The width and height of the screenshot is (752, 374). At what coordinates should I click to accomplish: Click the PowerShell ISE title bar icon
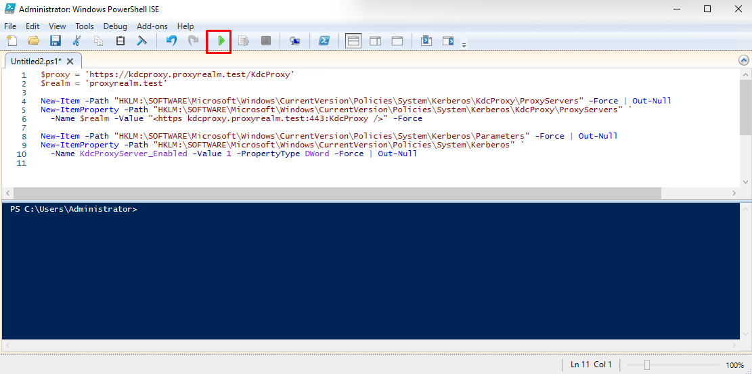click(x=9, y=9)
